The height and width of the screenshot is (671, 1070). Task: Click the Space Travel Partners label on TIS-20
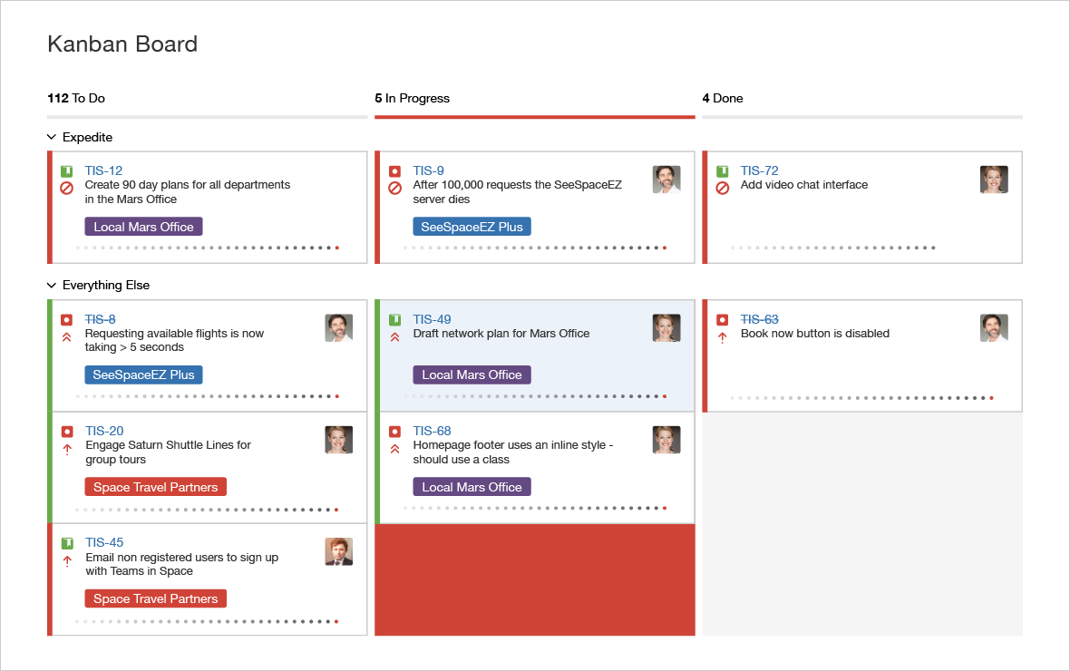tap(155, 487)
